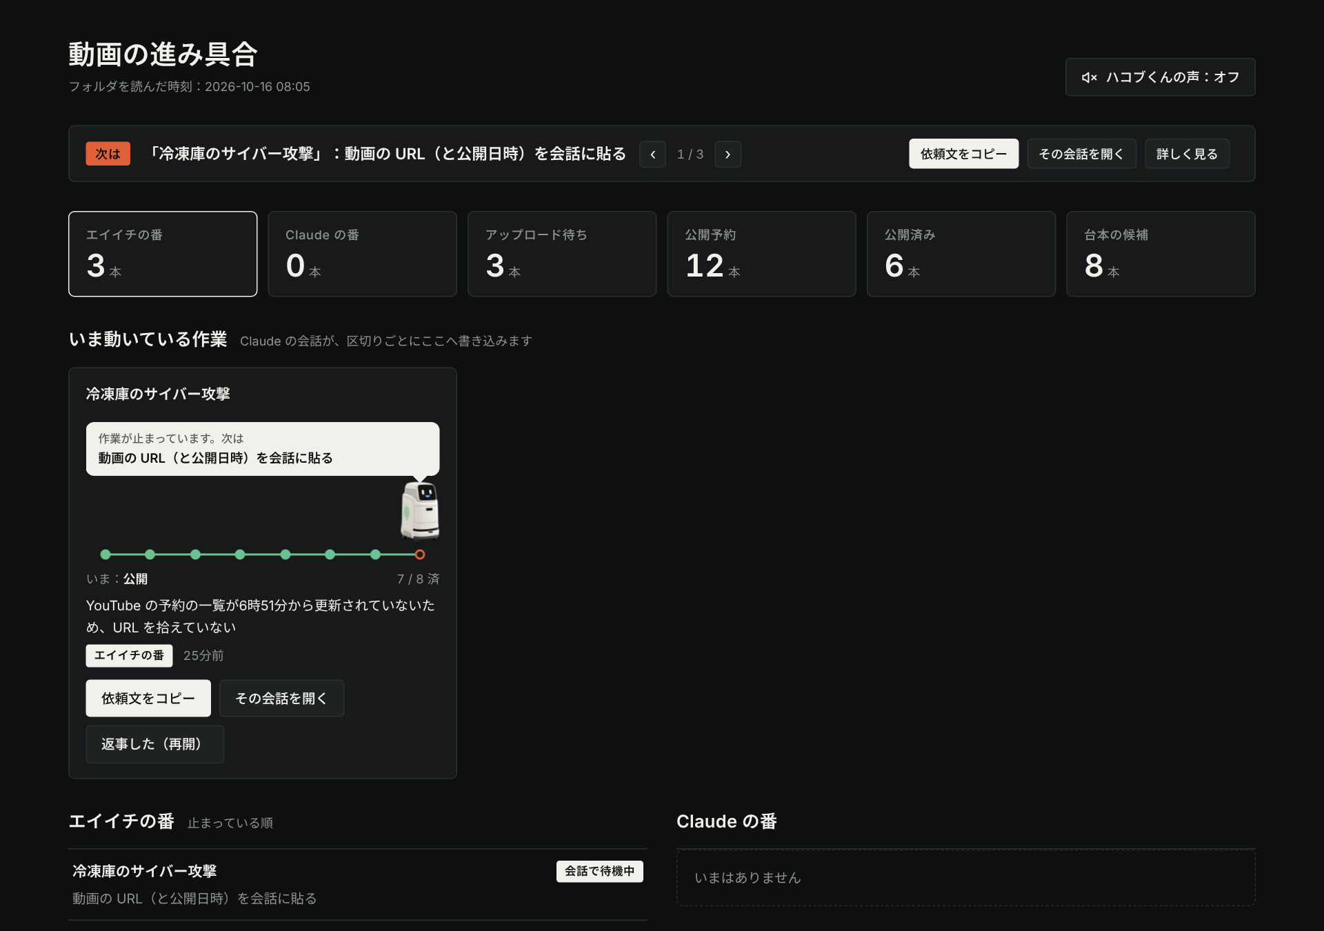Click the 冷凍庫のサイバー攻撃 work card heading
This screenshot has width=1324, height=931.
pyautogui.click(x=158, y=394)
